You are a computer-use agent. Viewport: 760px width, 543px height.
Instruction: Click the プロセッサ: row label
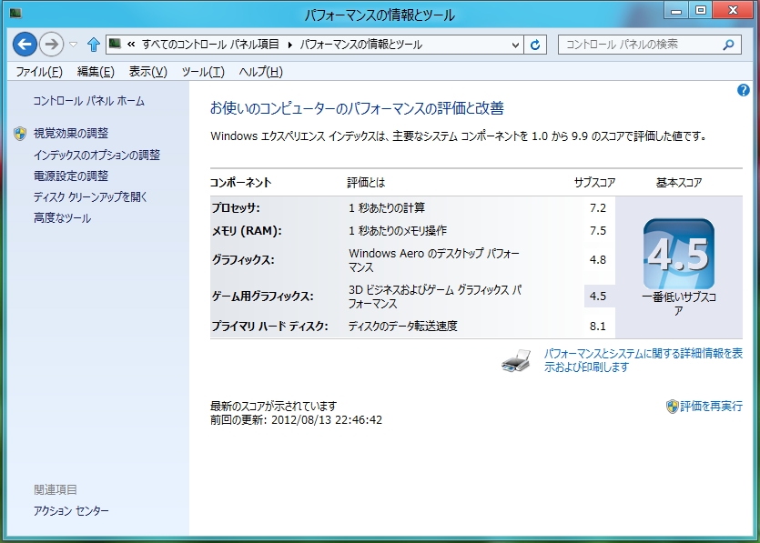[236, 207]
